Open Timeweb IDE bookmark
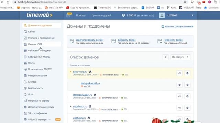This screenshot has height=123, width=220. pyautogui.click(x=102, y=8)
